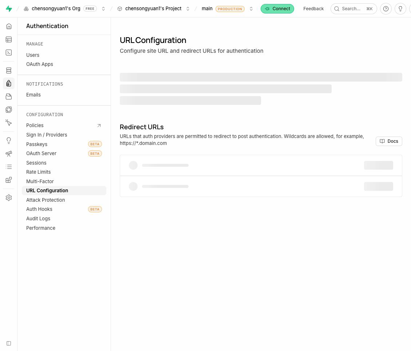411x351 pixels.
Task: Select the Authentication lock icon
Action: [9, 83]
